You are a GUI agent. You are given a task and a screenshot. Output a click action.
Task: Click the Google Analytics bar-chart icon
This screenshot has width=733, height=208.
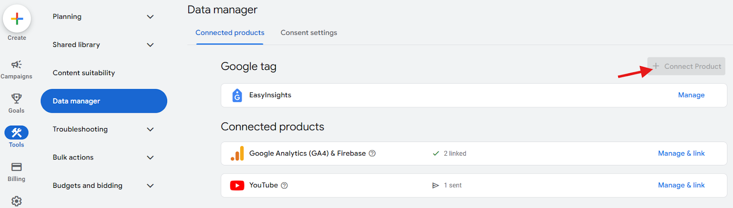[x=237, y=153]
